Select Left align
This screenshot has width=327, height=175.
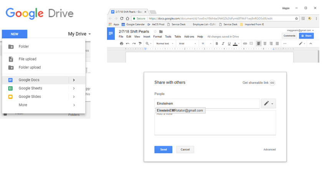tap(259, 43)
